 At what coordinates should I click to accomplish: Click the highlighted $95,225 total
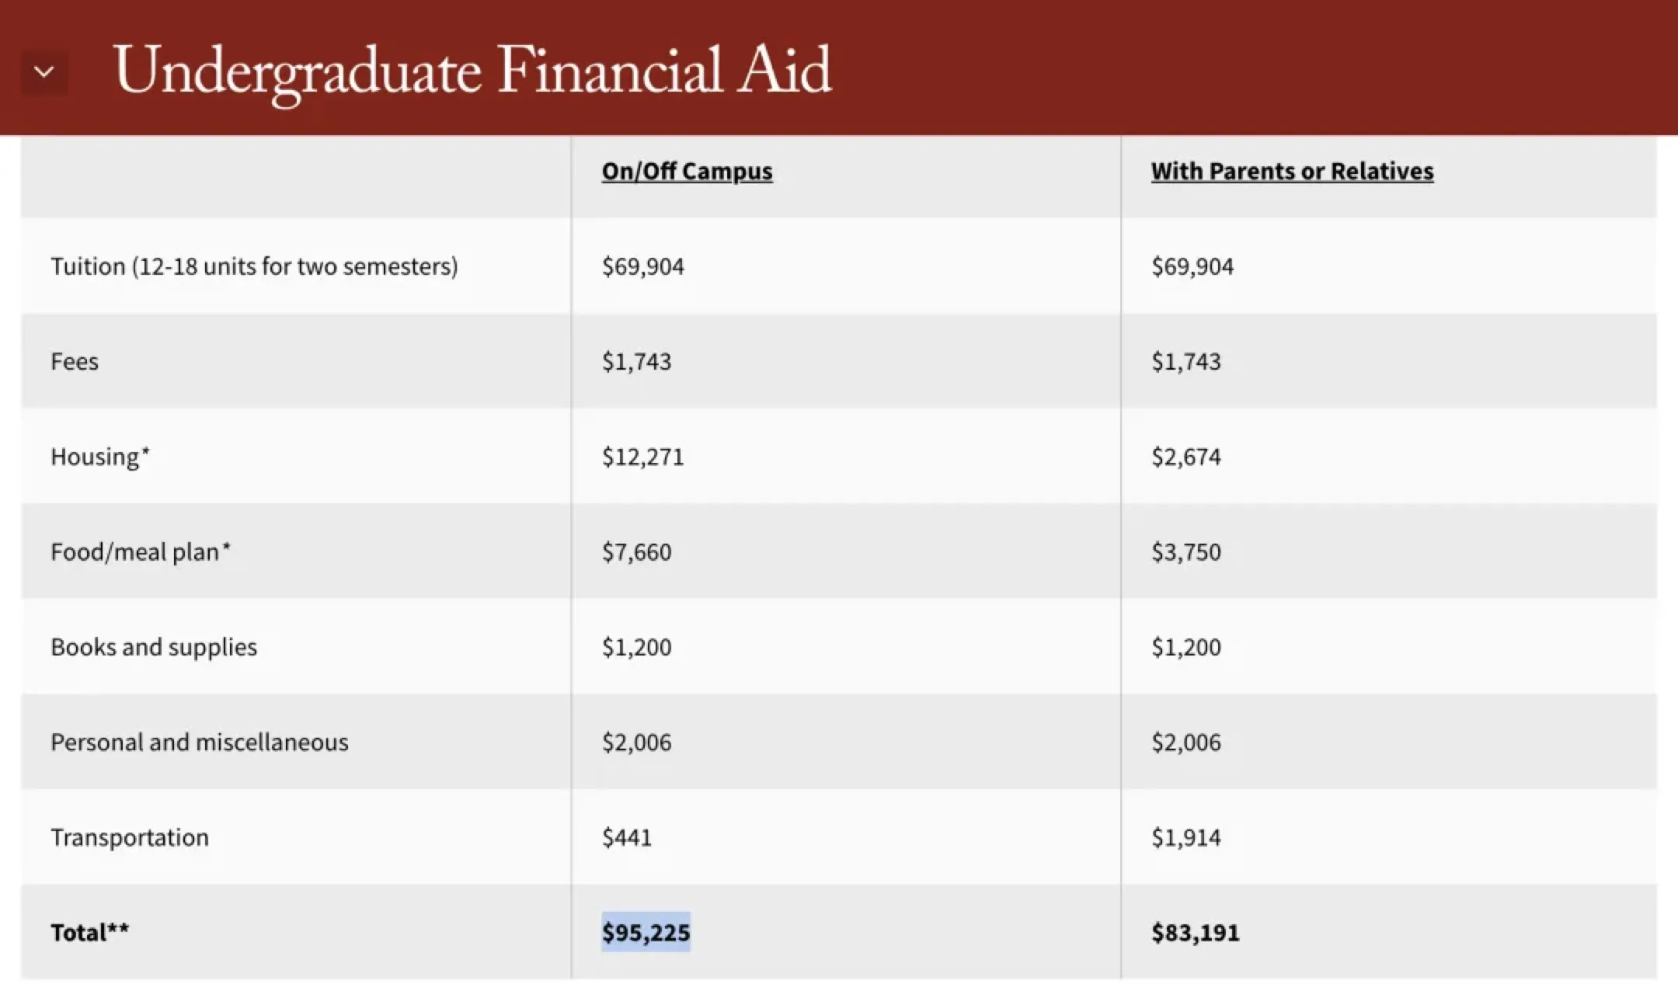pyautogui.click(x=646, y=932)
